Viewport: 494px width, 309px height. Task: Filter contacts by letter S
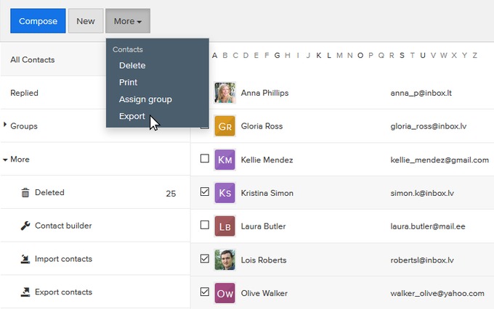tap(402, 56)
